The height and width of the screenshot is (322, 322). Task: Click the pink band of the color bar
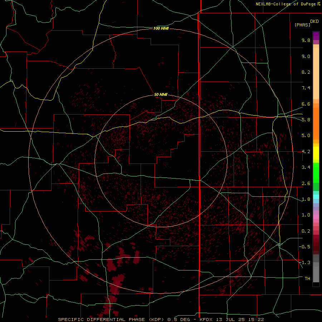[x=316, y=217]
